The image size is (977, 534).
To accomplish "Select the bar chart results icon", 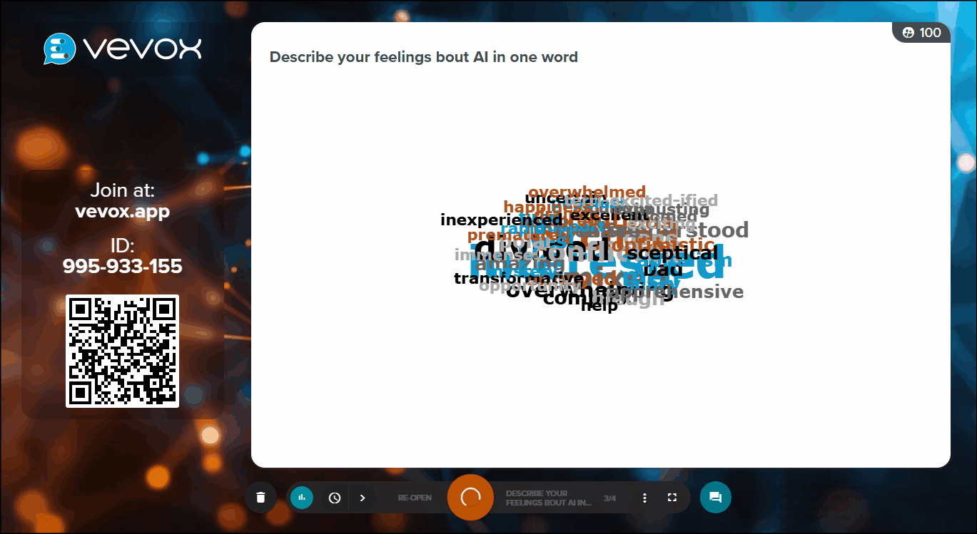I will [x=302, y=498].
